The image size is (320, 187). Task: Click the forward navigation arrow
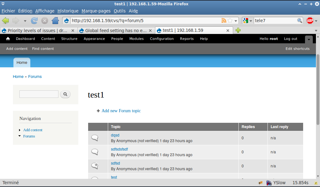(16, 21)
